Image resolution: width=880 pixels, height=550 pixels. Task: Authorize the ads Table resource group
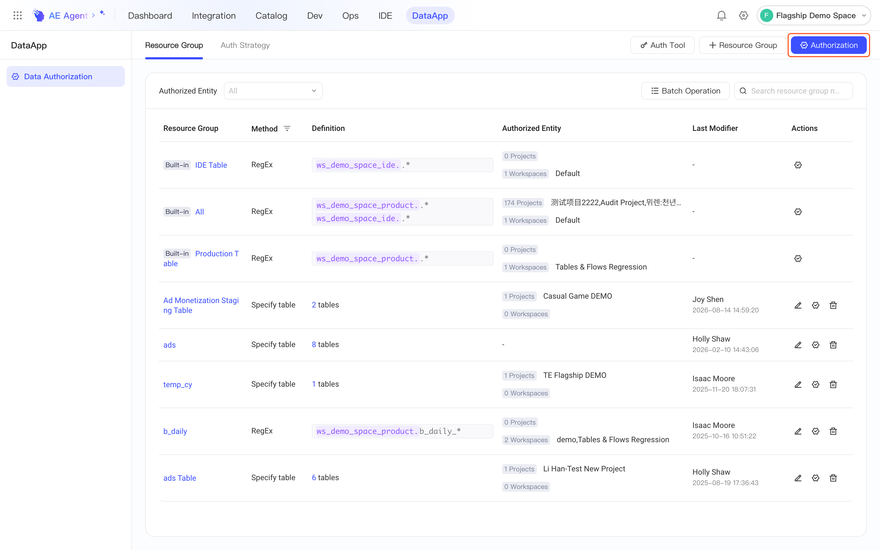pos(816,478)
